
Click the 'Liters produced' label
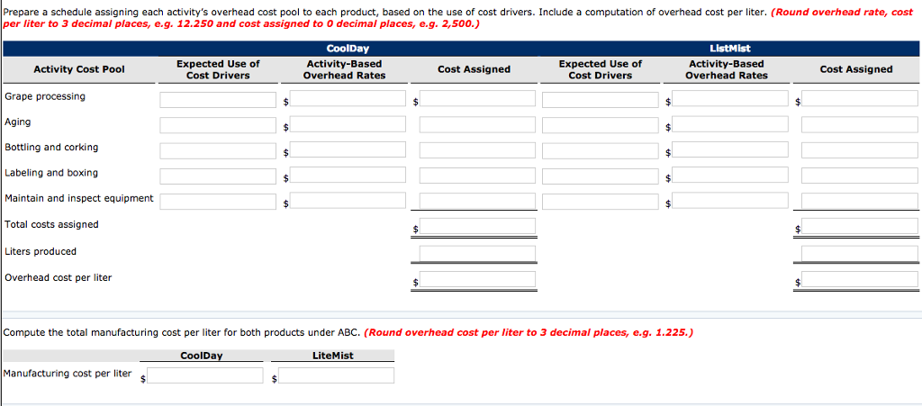tap(40, 251)
